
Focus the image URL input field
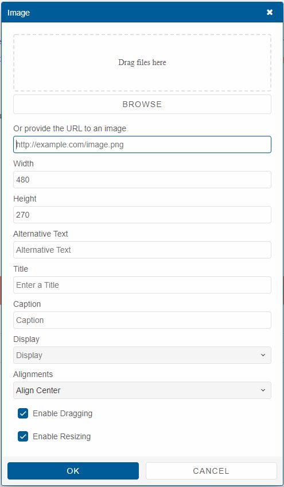click(142, 144)
